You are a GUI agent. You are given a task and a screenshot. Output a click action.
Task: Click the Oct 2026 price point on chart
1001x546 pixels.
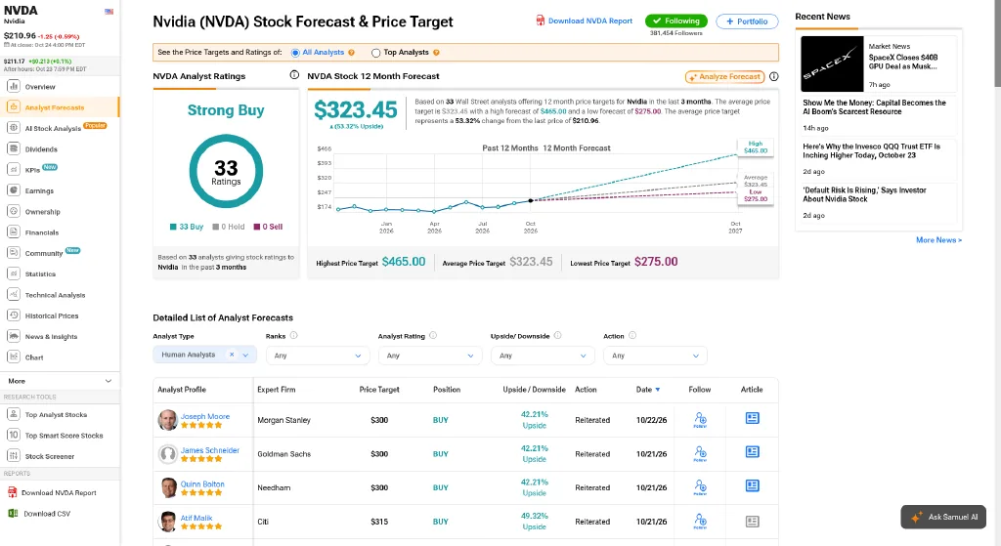(x=531, y=201)
